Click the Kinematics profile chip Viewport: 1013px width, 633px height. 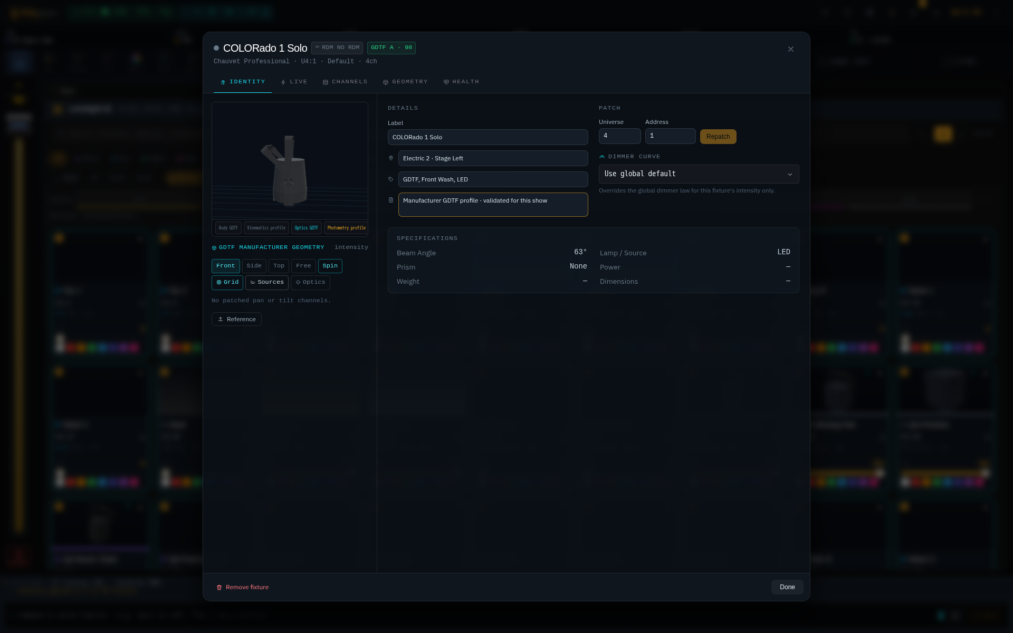click(x=266, y=228)
